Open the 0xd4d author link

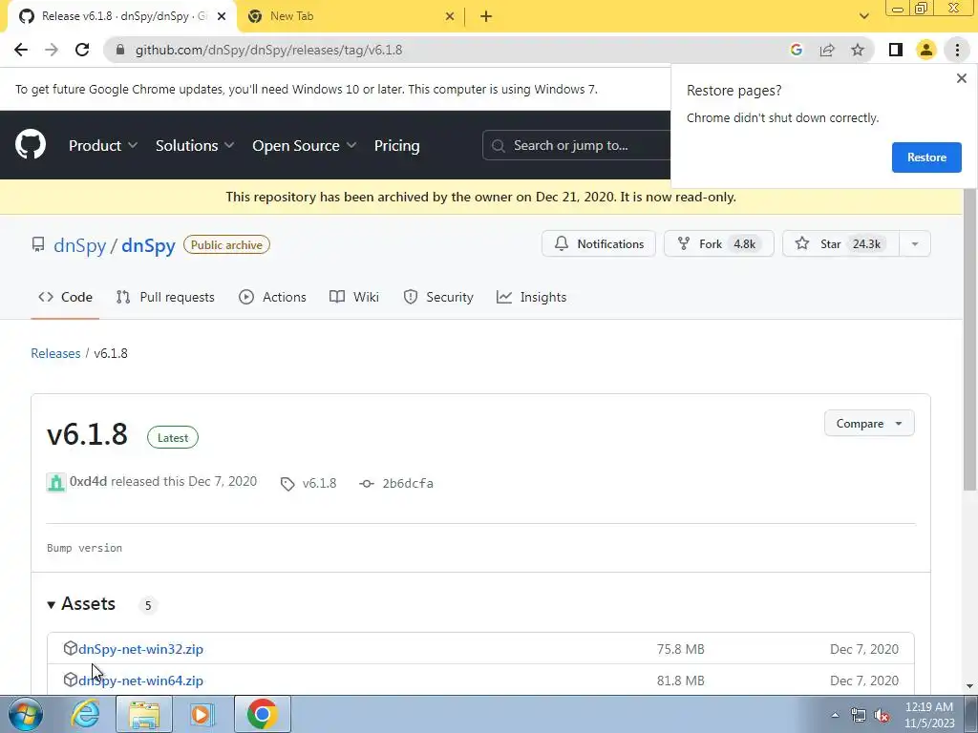click(x=88, y=481)
